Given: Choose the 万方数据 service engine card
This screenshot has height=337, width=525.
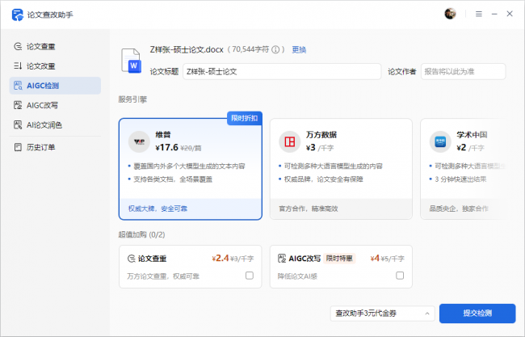Looking at the screenshot, I should [340, 168].
